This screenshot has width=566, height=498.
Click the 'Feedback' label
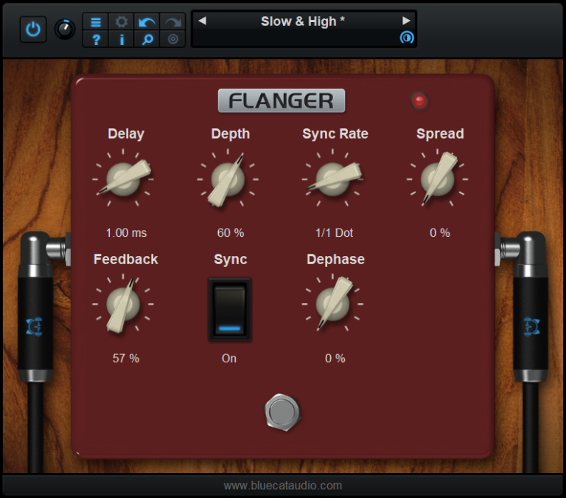125,259
